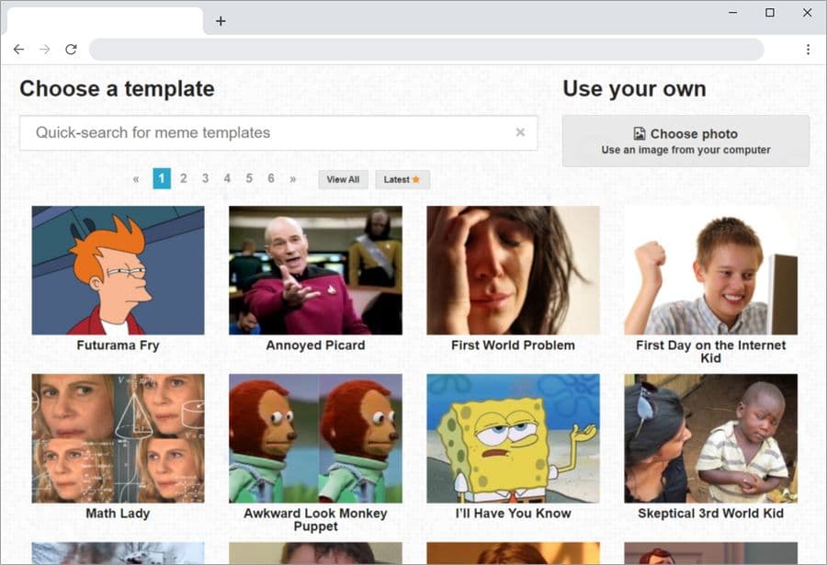Pick the First World Problem template image
Viewport: 827px width, 565px height.
point(513,270)
